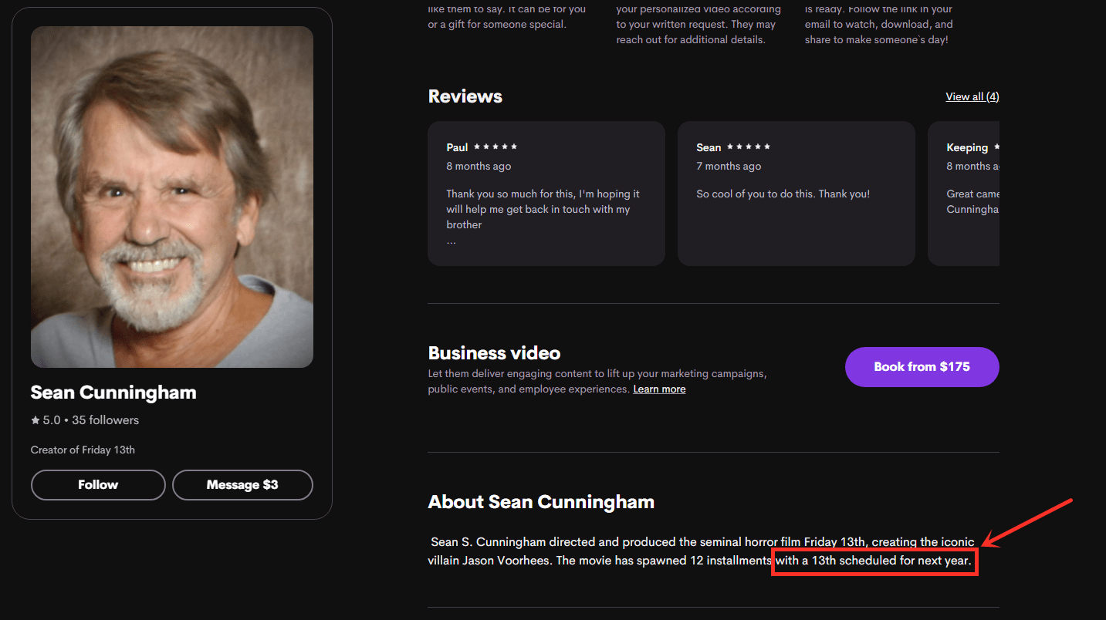Click Paul's five-star rating

496,147
